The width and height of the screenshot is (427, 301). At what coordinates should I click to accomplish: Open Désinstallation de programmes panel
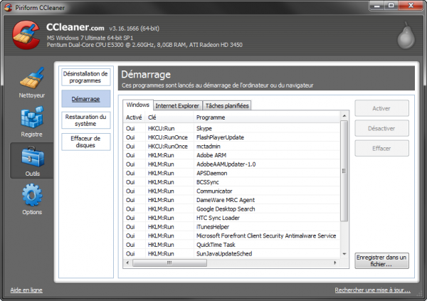85,76
